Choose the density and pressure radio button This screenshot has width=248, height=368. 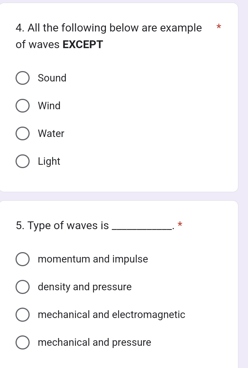23,287
